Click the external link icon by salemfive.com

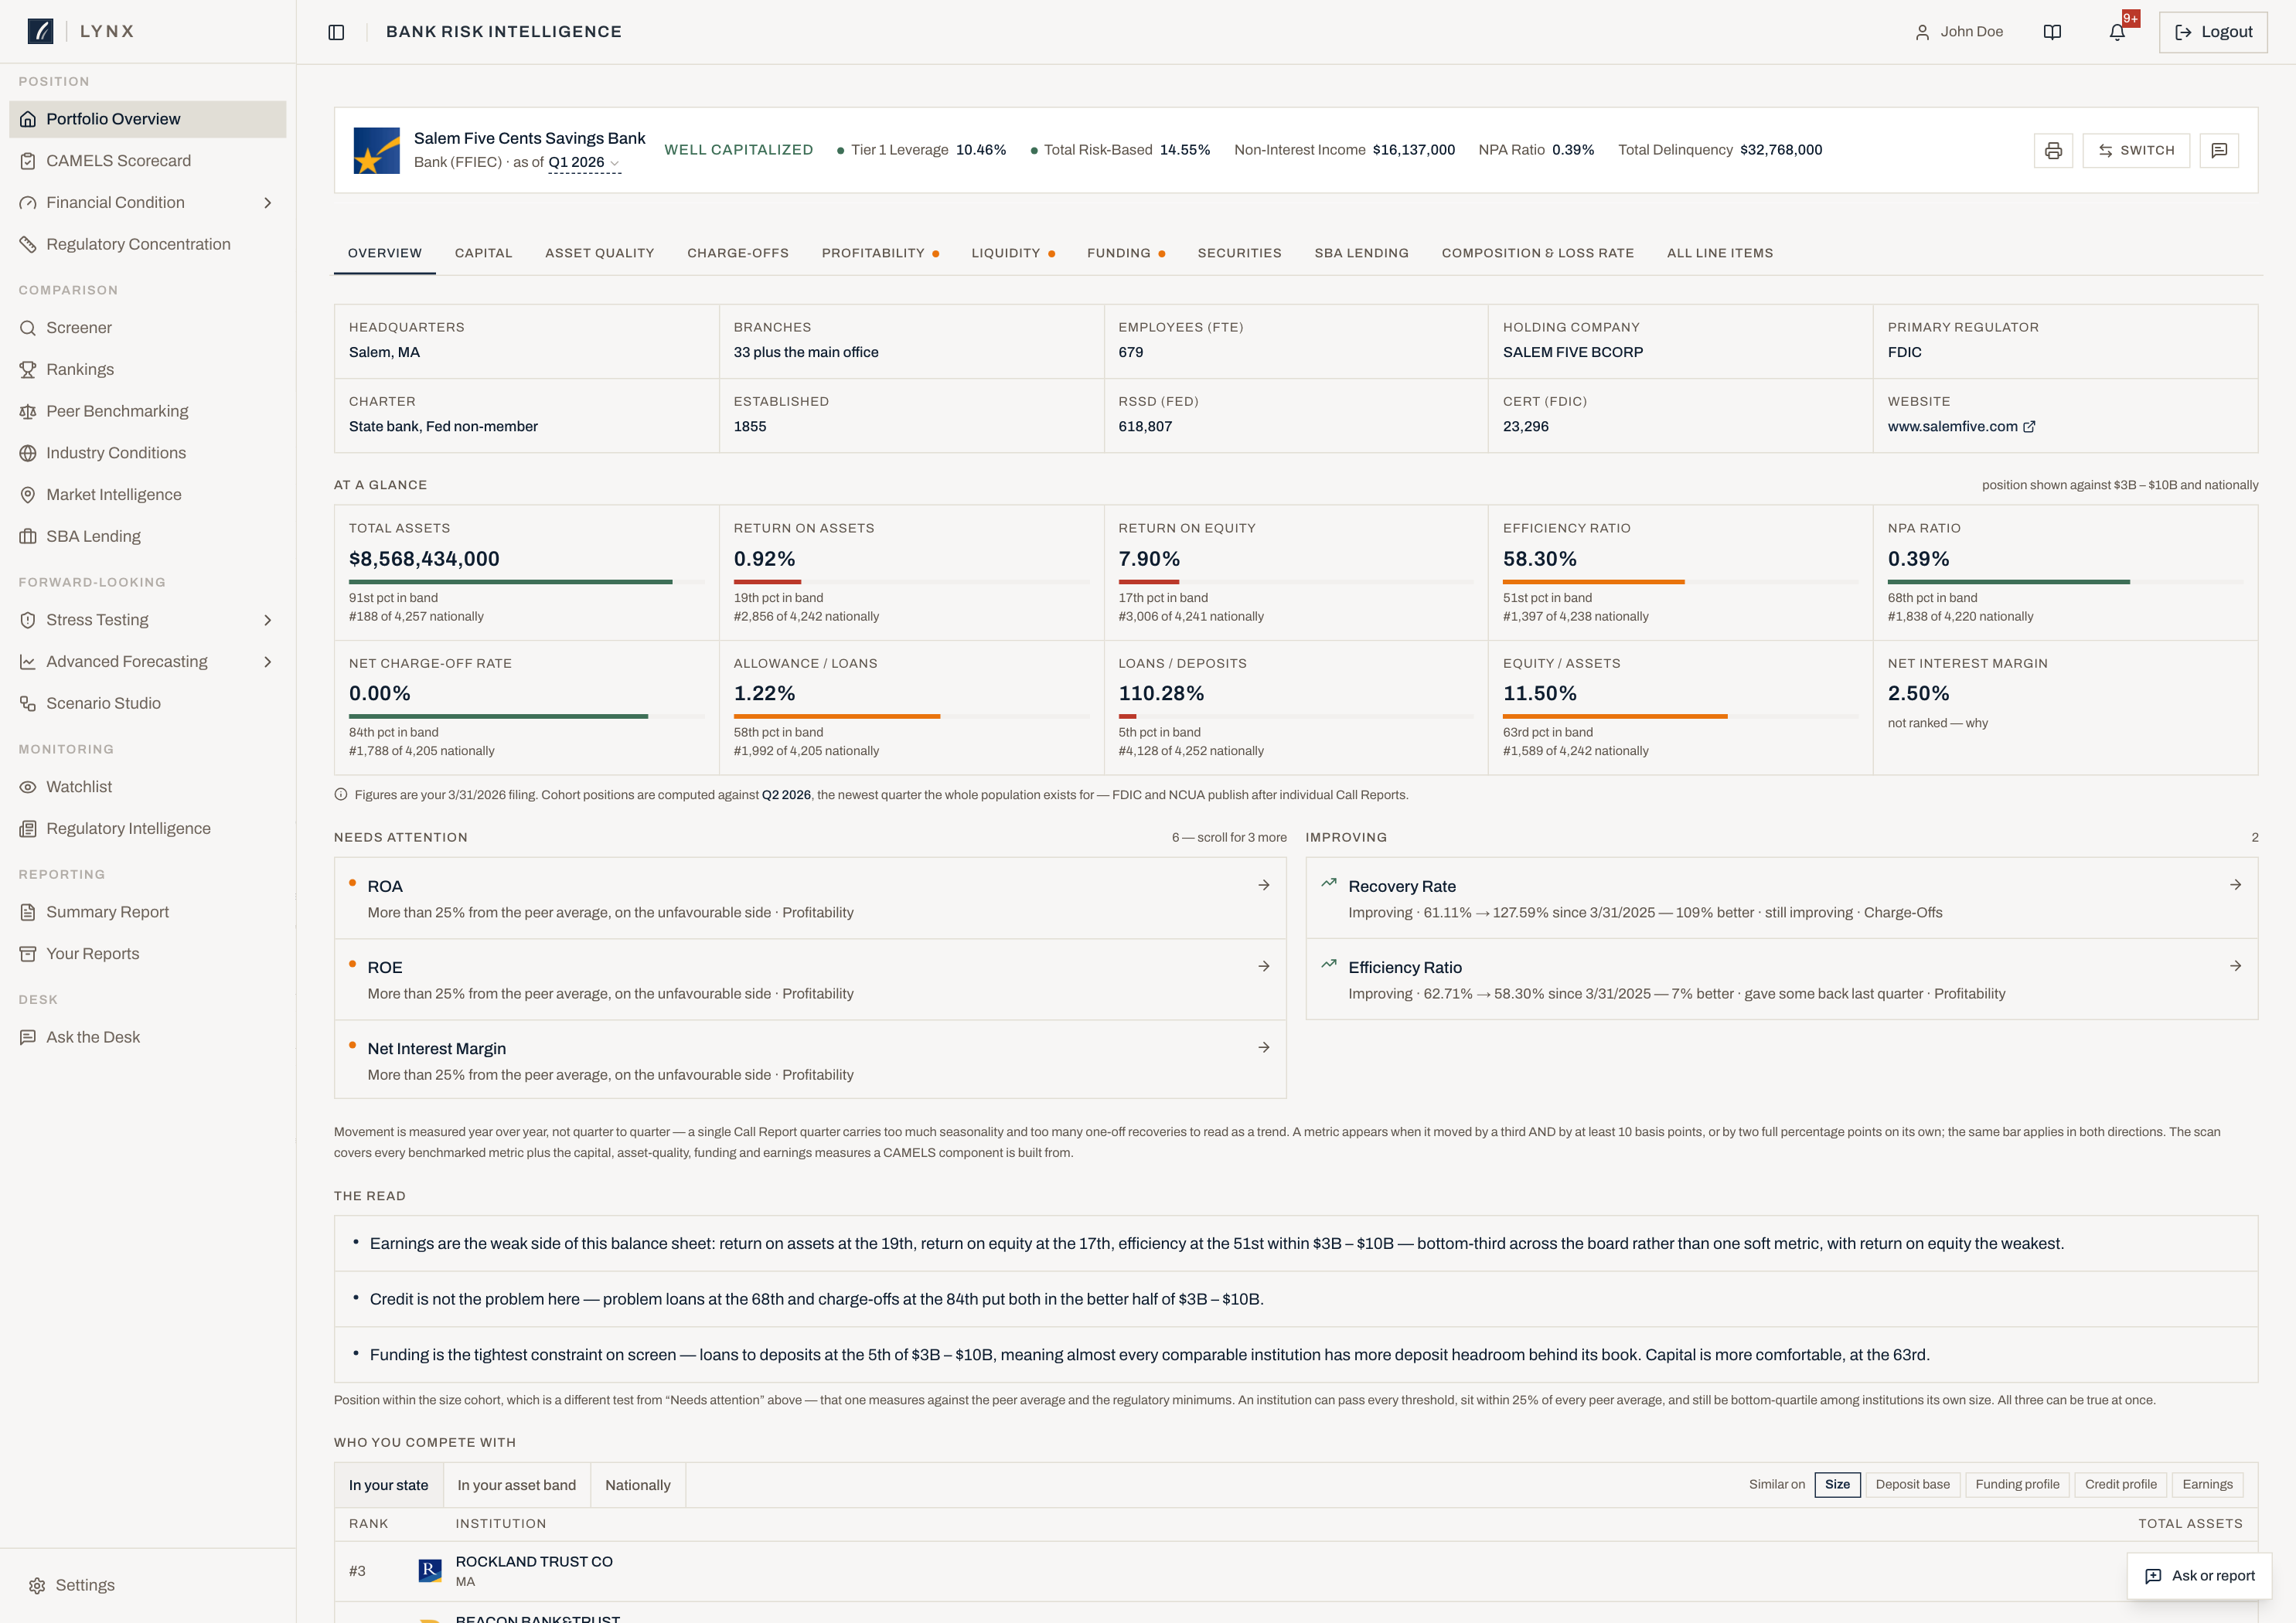click(2029, 426)
